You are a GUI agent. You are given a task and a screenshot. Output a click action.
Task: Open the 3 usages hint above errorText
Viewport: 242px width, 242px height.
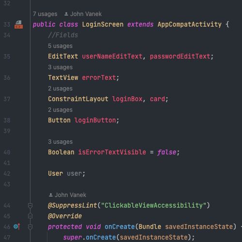(x=60, y=67)
